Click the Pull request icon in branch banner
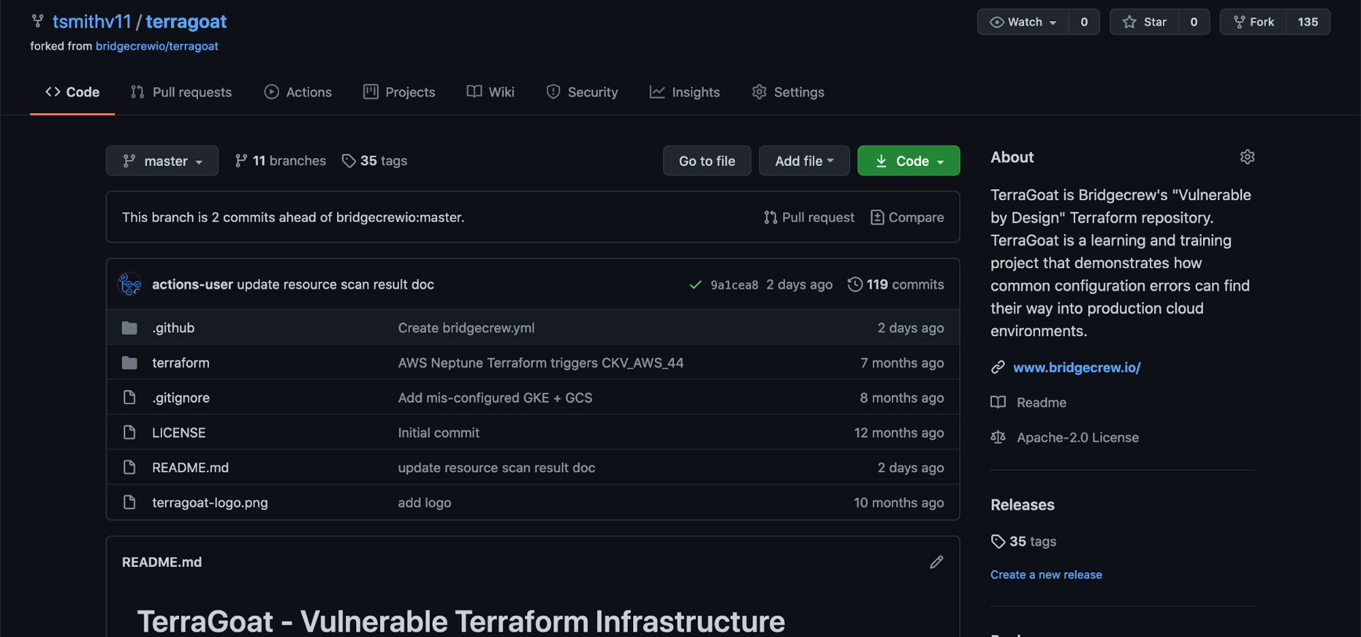 tap(771, 217)
